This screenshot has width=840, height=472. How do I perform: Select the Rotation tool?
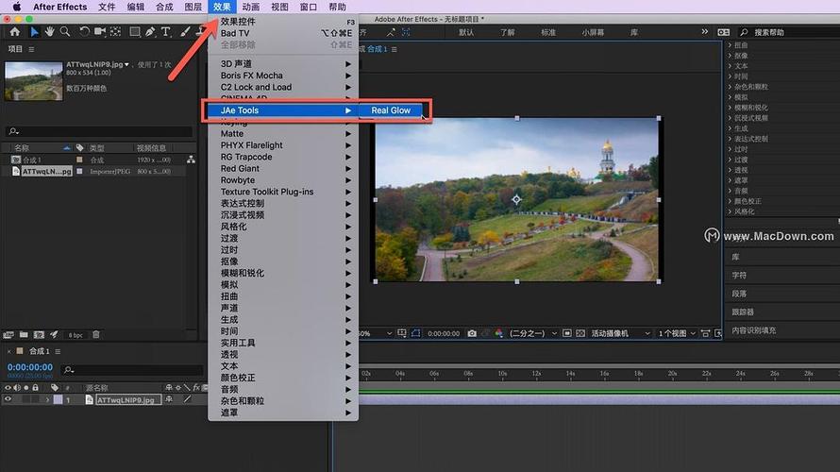(84, 32)
